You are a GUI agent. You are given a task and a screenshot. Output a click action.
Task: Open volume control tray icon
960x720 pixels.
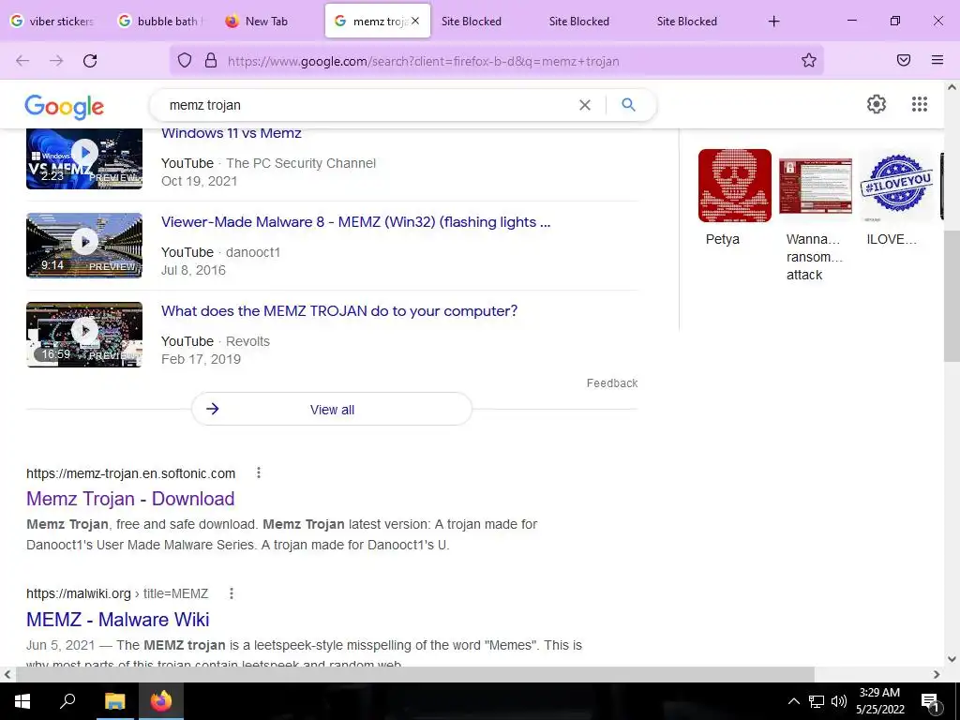[x=839, y=701]
